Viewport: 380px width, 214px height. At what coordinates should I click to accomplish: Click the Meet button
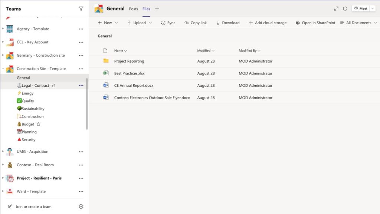pyautogui.click(x=361, y=9)
